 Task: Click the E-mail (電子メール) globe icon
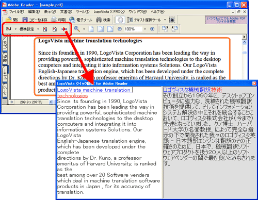click(72, 20)
